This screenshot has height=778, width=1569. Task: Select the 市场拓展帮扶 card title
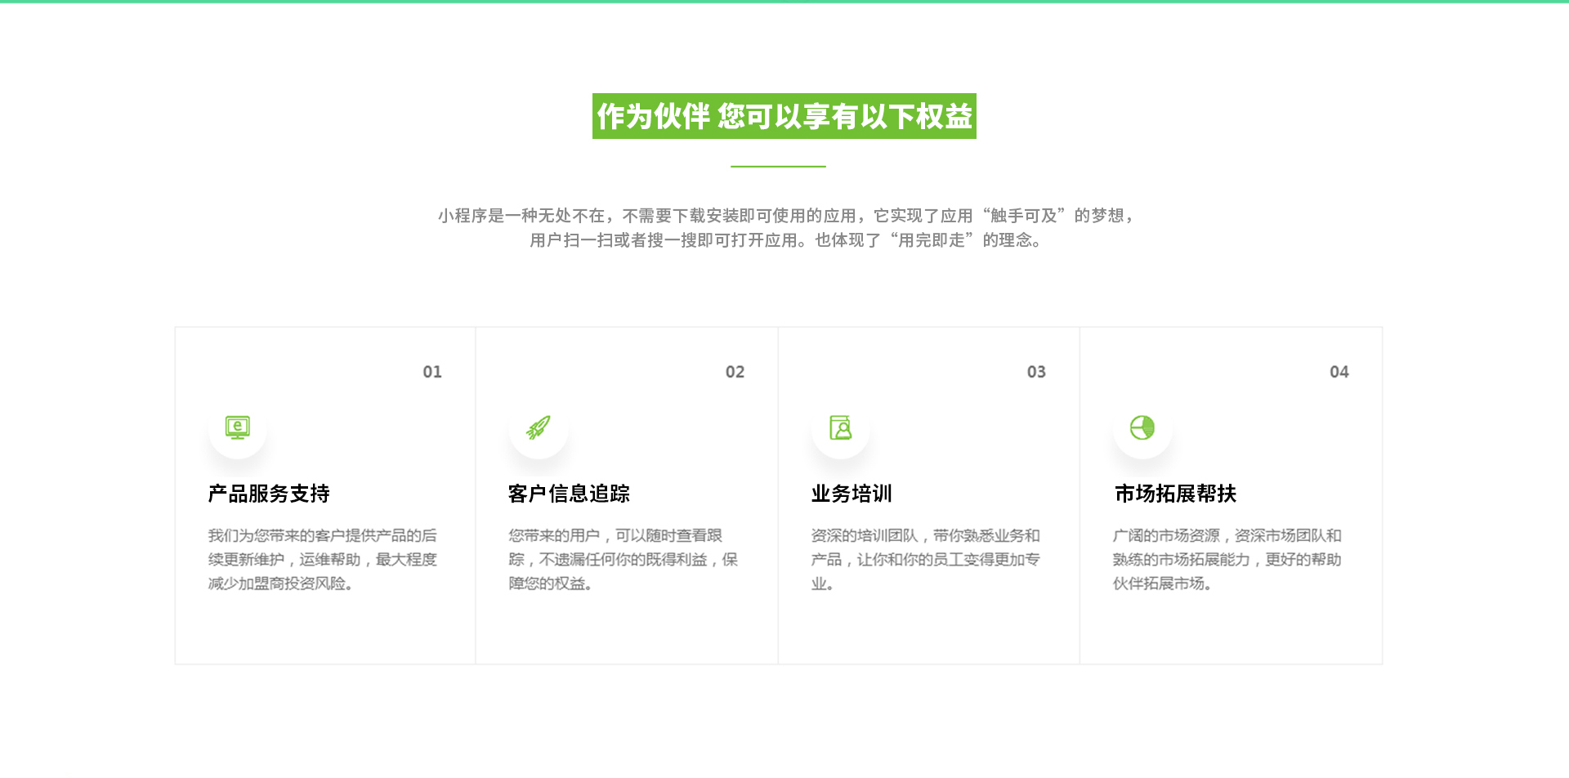point(1176,494)
